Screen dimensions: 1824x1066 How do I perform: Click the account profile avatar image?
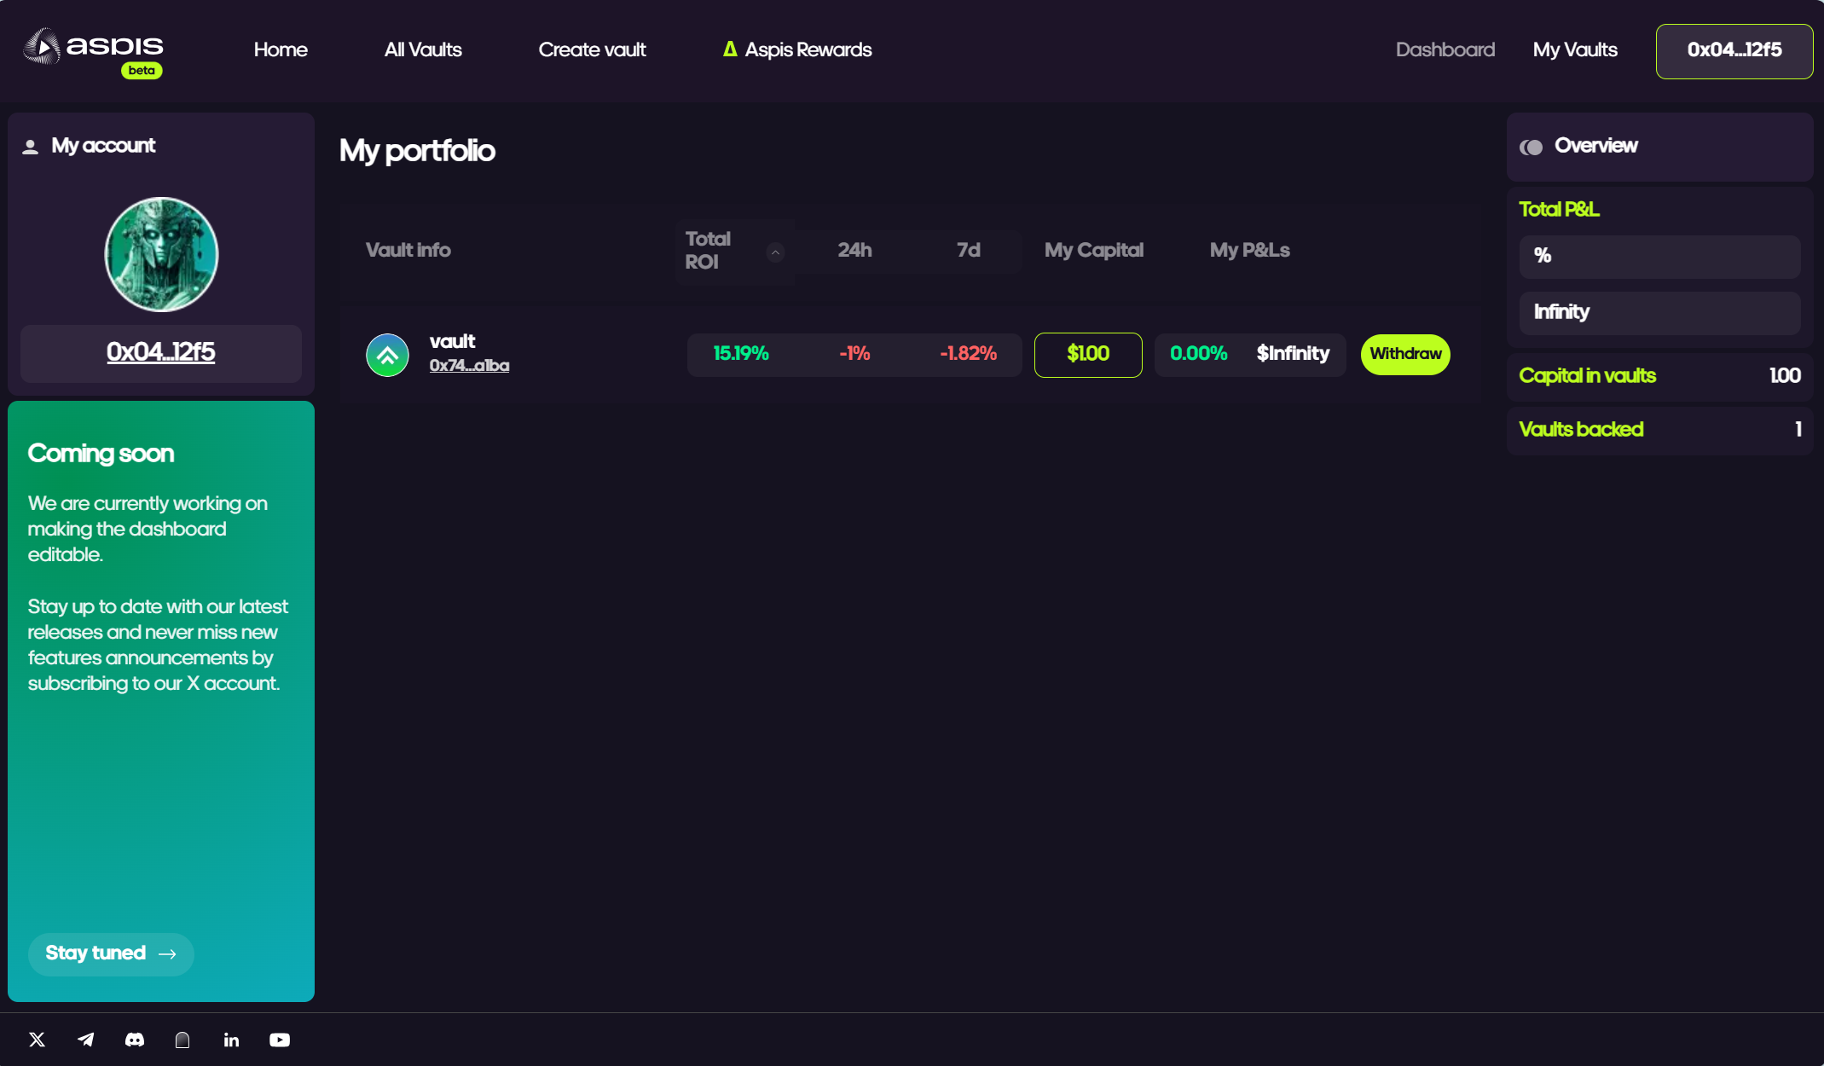coord(161,254)
